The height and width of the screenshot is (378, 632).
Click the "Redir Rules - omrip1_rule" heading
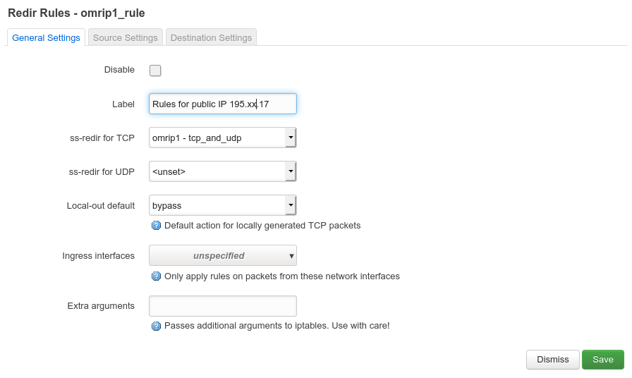click(76, 13)
